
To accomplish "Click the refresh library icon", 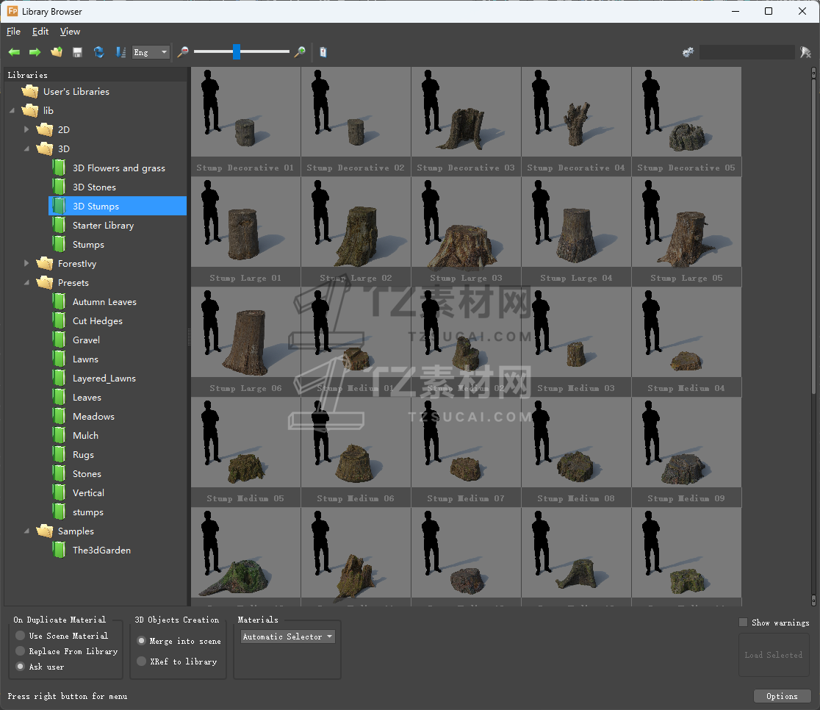I will (98, 52).
